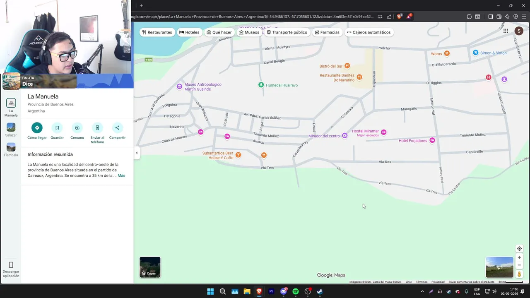Open Google apps grid icon
Screen dimensions: 530x298
[x=506, y=31]
